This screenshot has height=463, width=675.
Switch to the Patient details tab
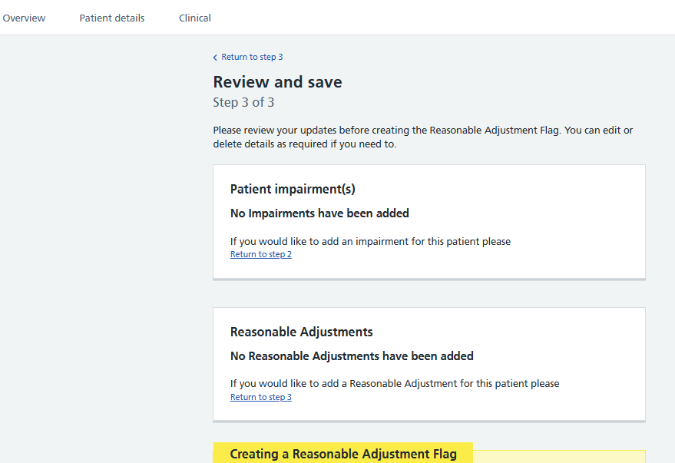click(x=112, y=18)
